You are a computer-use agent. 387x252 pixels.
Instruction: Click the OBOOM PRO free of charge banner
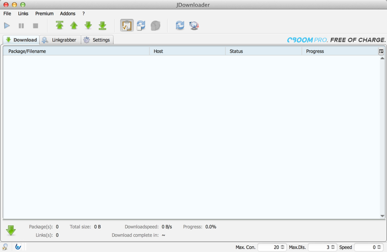336,40
